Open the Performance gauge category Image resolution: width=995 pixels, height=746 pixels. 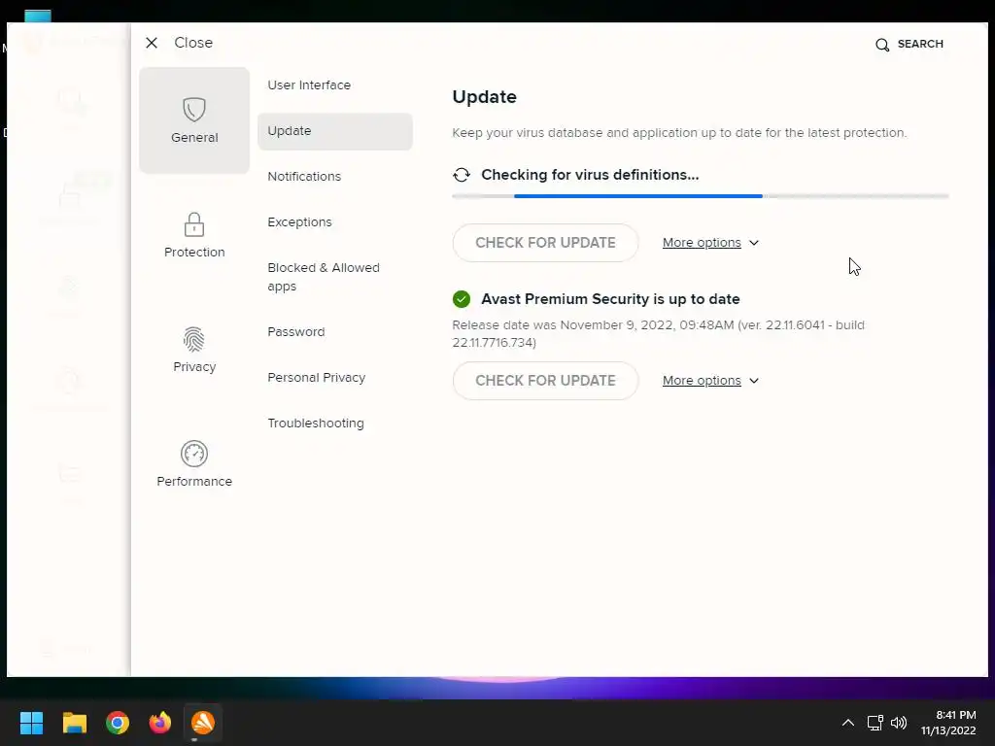pyautogui.click(x=194, y=463)
